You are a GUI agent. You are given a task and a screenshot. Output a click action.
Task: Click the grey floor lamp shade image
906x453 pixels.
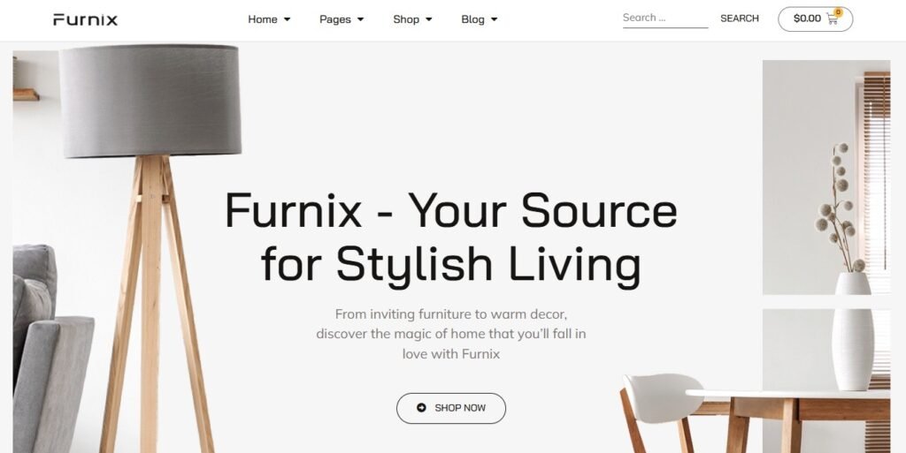click(x=150, y=101)
